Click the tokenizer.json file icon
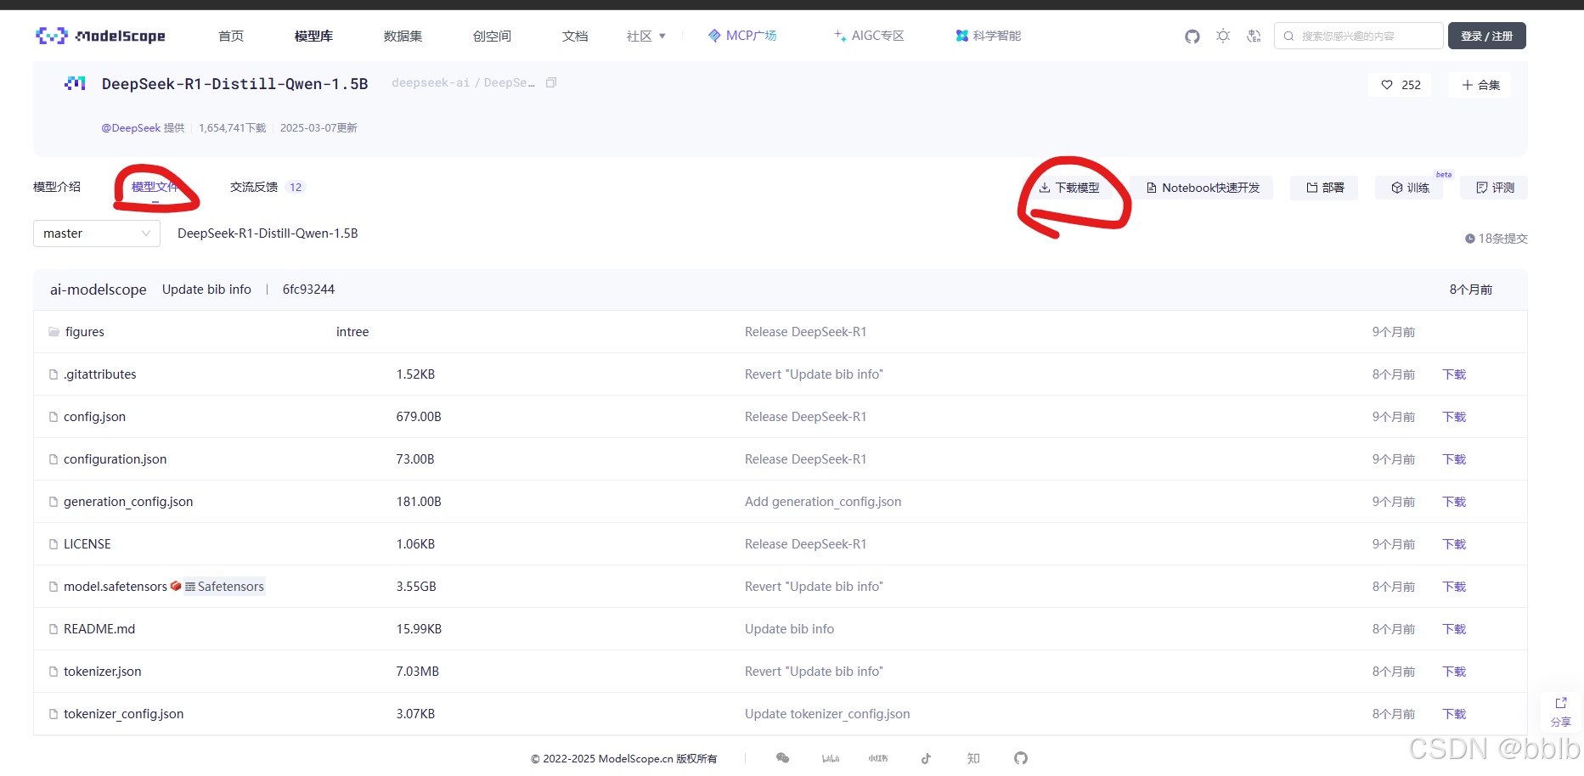This screenshot has width=1584, height=776. [54, 672]
